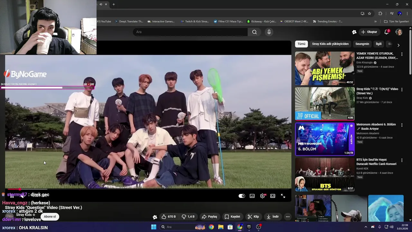
Task: Show next filter chips with right arrow
Action: point(398,45)
